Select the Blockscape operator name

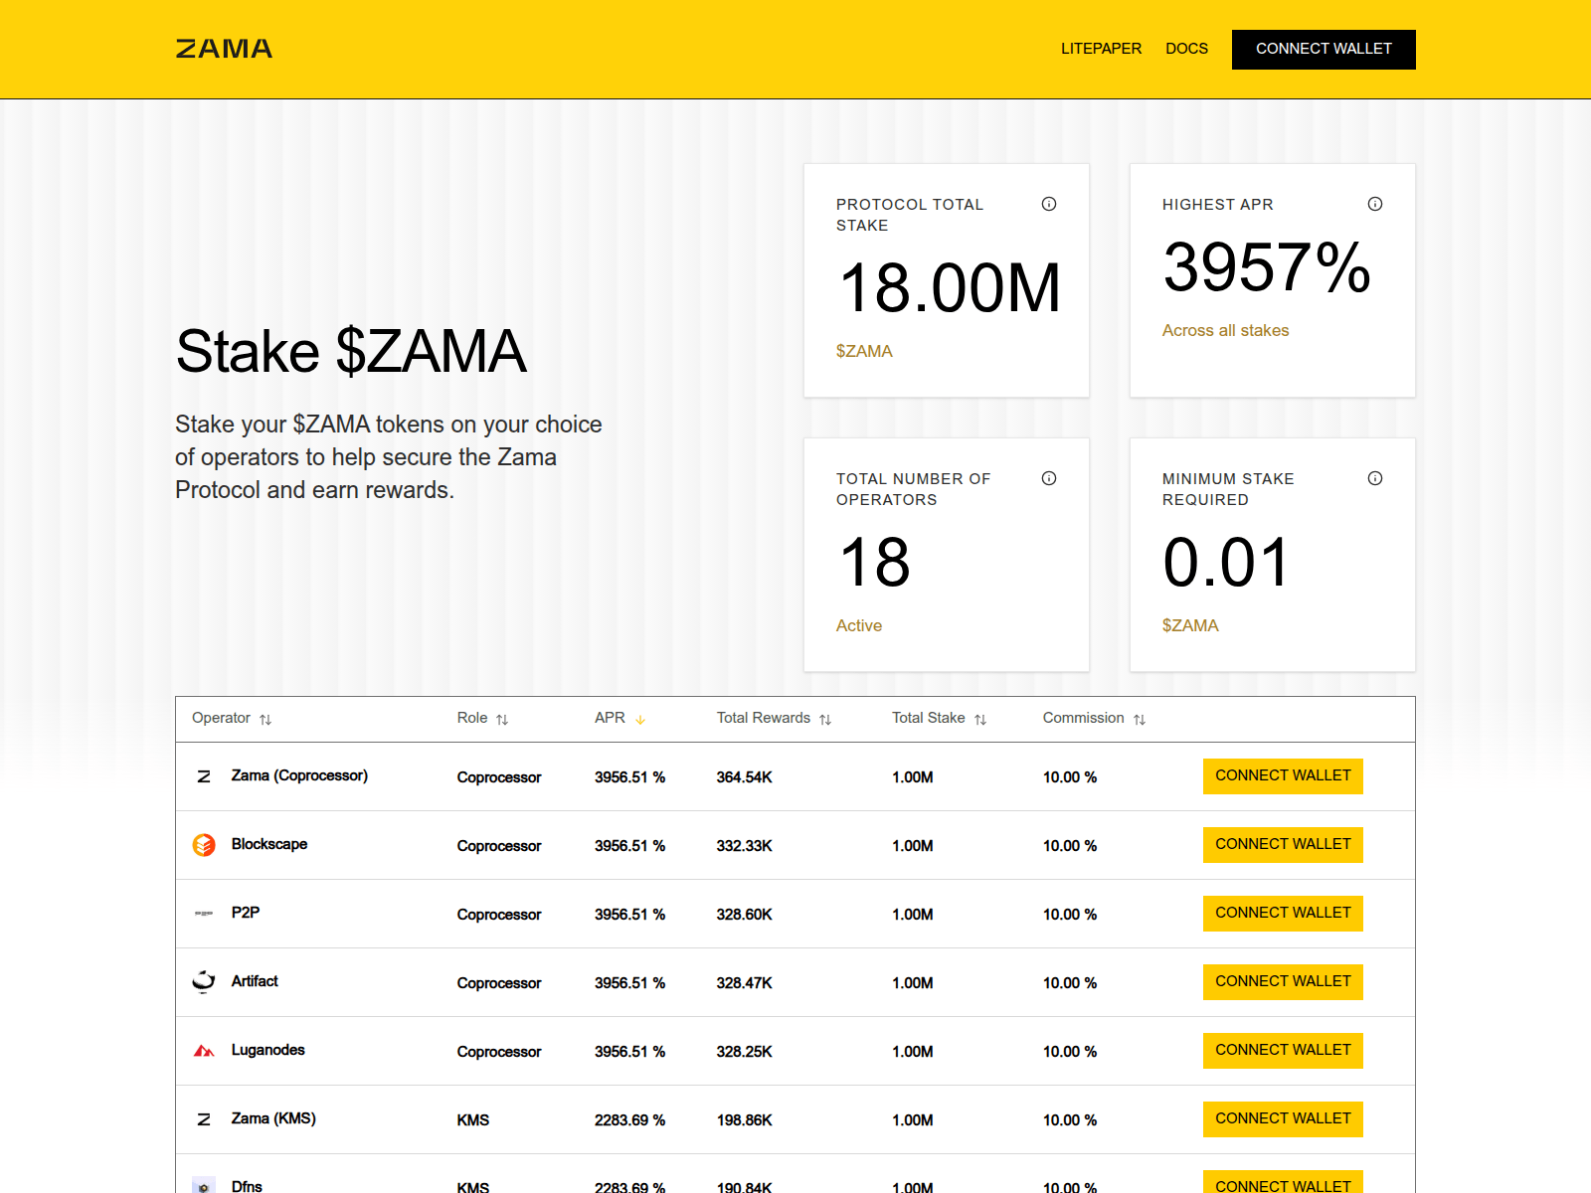(x=269, y=844)
